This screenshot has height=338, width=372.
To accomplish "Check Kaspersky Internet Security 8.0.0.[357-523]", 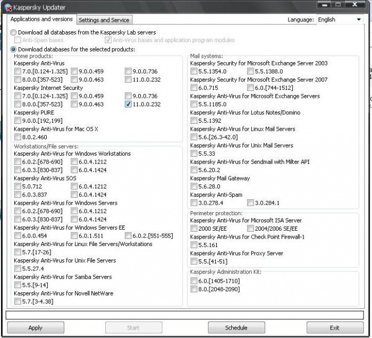I will 18,104.
